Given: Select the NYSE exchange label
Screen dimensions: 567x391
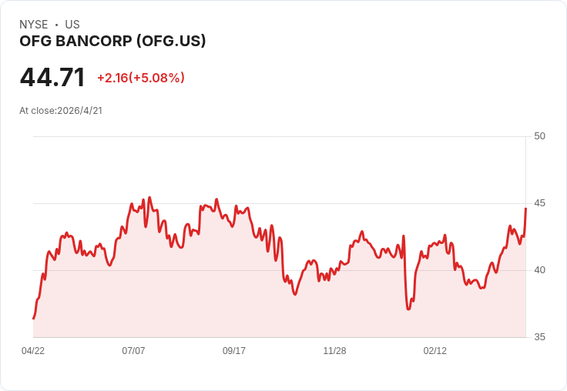Looking at the screenshot, I should [34, 25].
